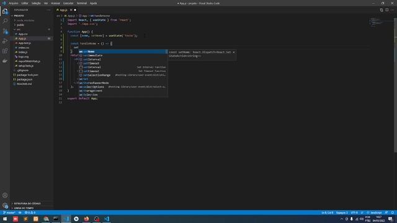
Task: Show hidden system tray icons
Action: 342,219
